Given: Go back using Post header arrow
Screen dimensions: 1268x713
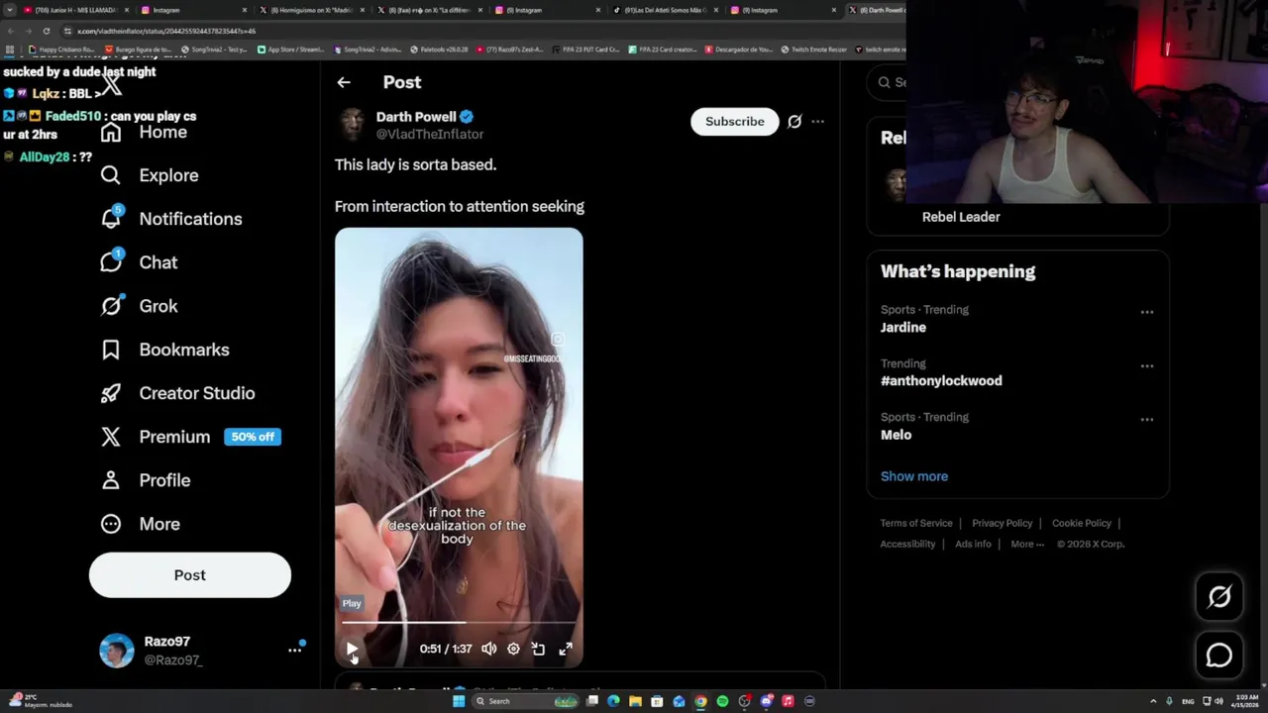Looking at the screenshot, I should 344,82.
